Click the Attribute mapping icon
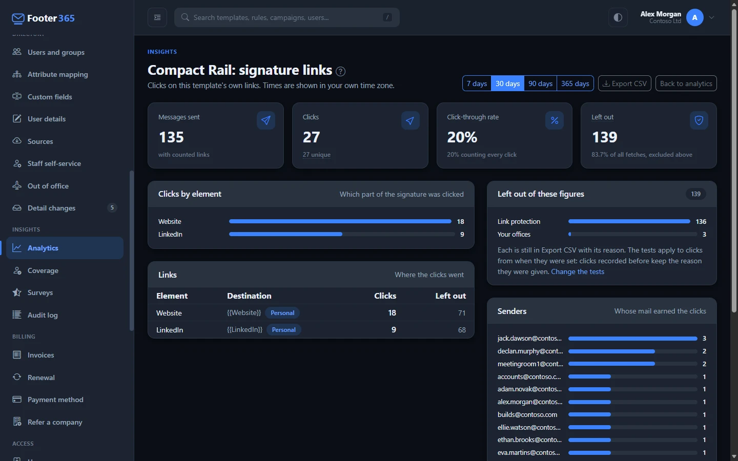The height and width of the screenshot is (461, 738). click(x=17, y=74)
